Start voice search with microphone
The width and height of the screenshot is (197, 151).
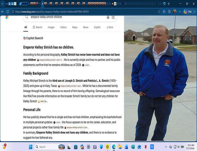point(108,17)
